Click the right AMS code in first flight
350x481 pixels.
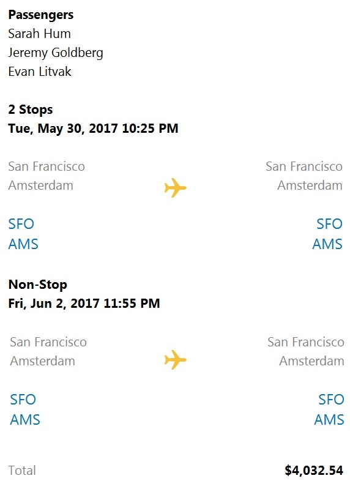[x=327, y=244]
